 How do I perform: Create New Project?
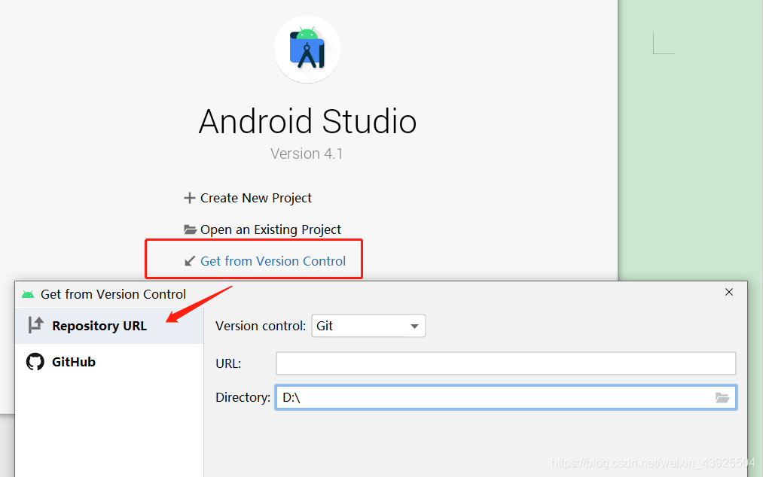tap(256, 198)
